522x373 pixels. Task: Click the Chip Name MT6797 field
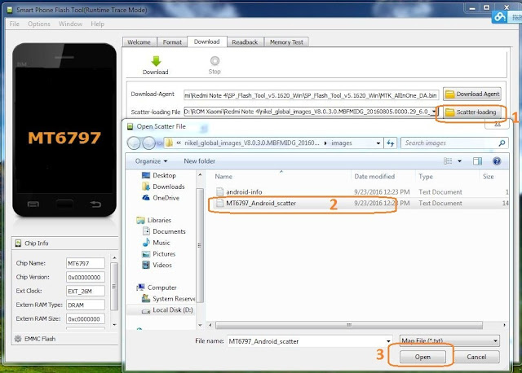click(x=86, y=263)
